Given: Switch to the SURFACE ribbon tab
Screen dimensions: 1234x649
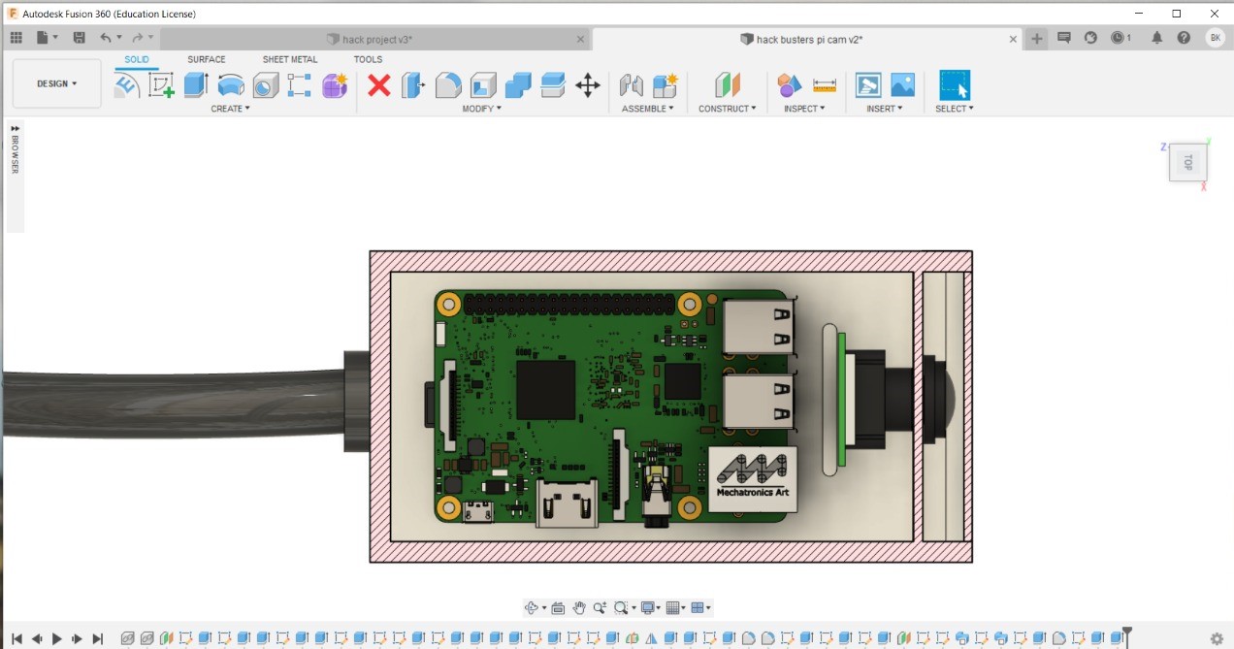Looking at the screenshot, I should pos(207,59).
